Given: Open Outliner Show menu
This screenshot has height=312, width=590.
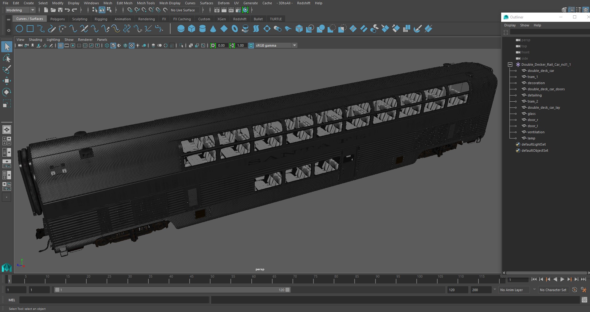Looking at the screenshot, I should click(x=525, y=25).
